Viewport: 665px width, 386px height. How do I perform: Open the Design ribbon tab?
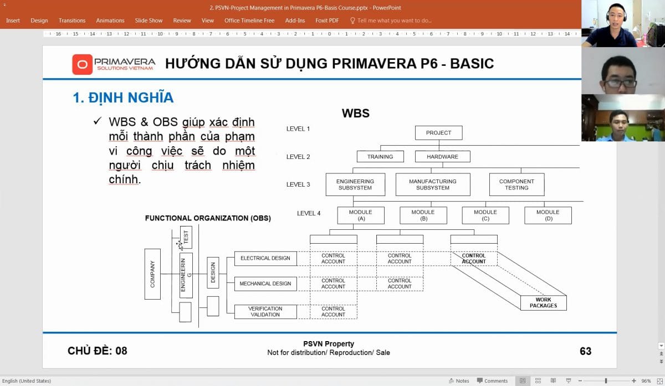click(x=39, y=20)
